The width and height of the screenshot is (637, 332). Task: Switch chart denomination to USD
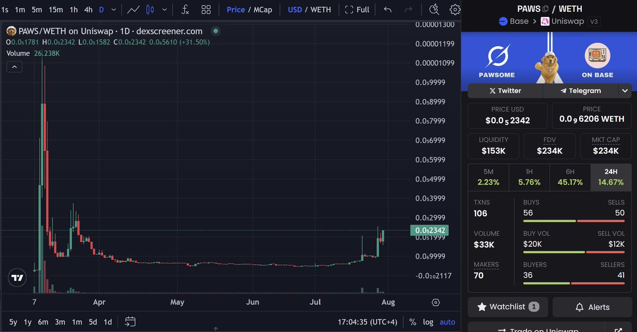[x=295, y=10]
